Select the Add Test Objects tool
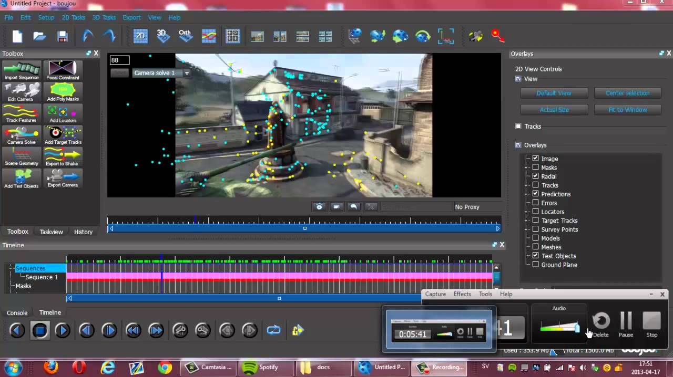Viewport: 673px width, 377px height. (x=22, y=179)
